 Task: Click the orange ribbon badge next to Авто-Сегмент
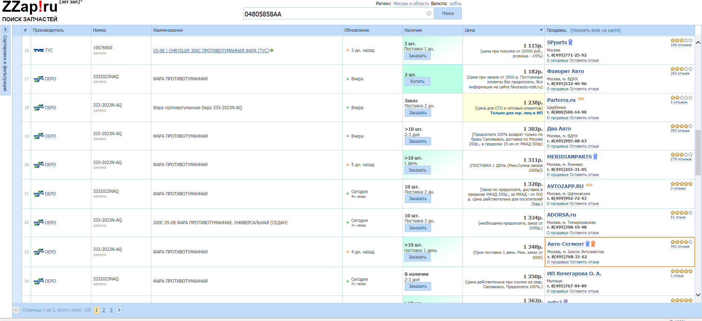[x=593, y=244]
